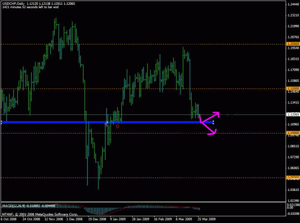Click the '24 Oct 2008' date label

31,219
